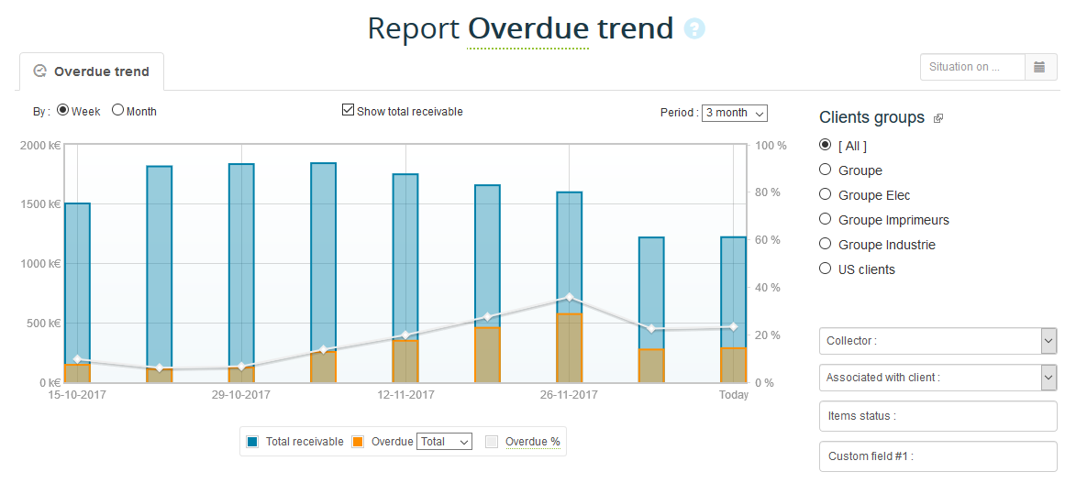
Task: Click the Total receivable legend label
Action: tap(305, 442)
